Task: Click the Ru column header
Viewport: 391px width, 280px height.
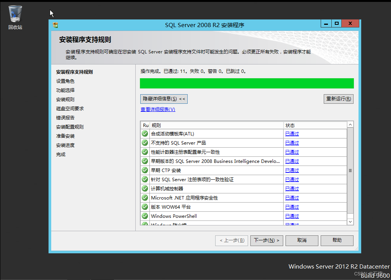Action: click(145, 125)
